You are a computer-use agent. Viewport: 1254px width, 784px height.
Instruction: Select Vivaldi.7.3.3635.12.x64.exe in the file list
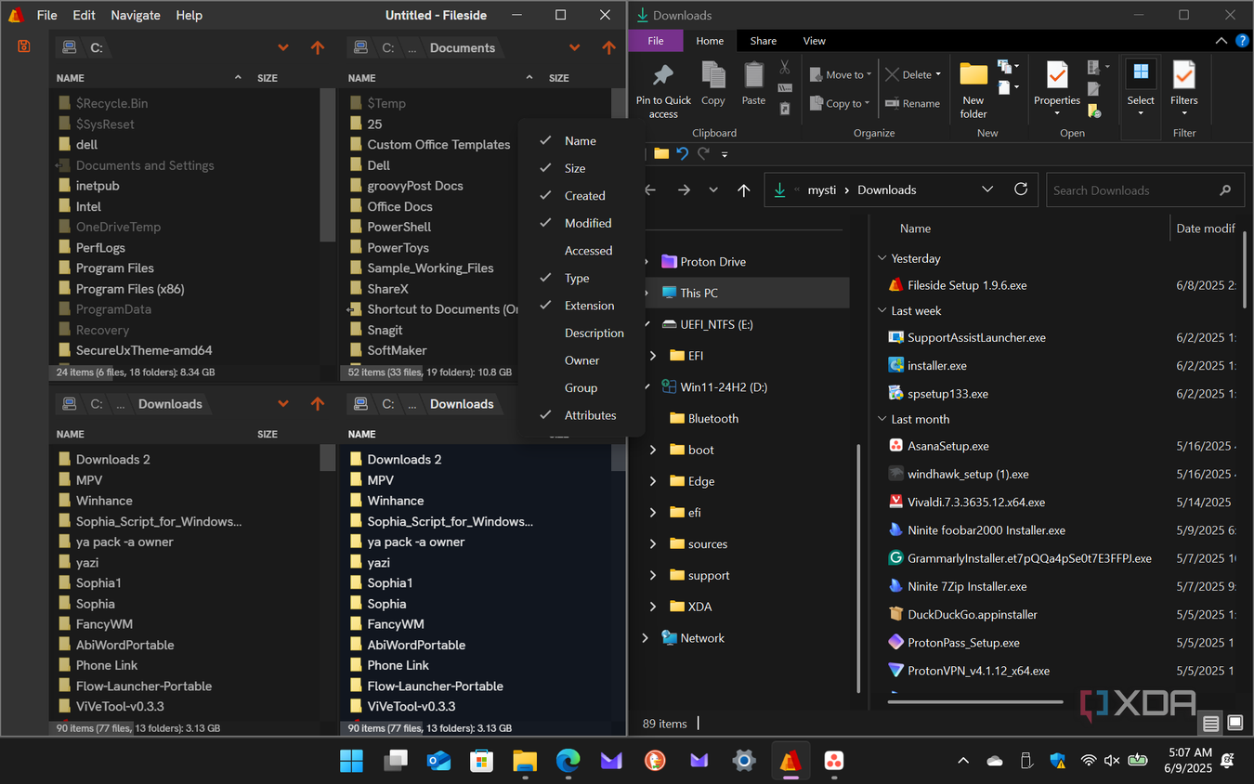(x=976, y=502)
